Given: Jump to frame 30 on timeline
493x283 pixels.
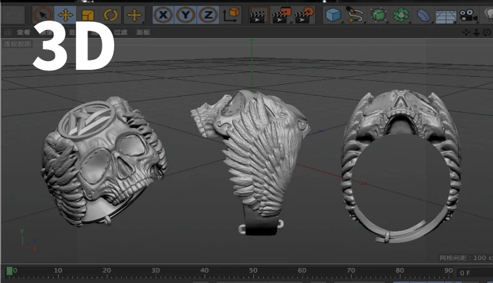Looking at the screenshot, I should [x=155, y=271].
